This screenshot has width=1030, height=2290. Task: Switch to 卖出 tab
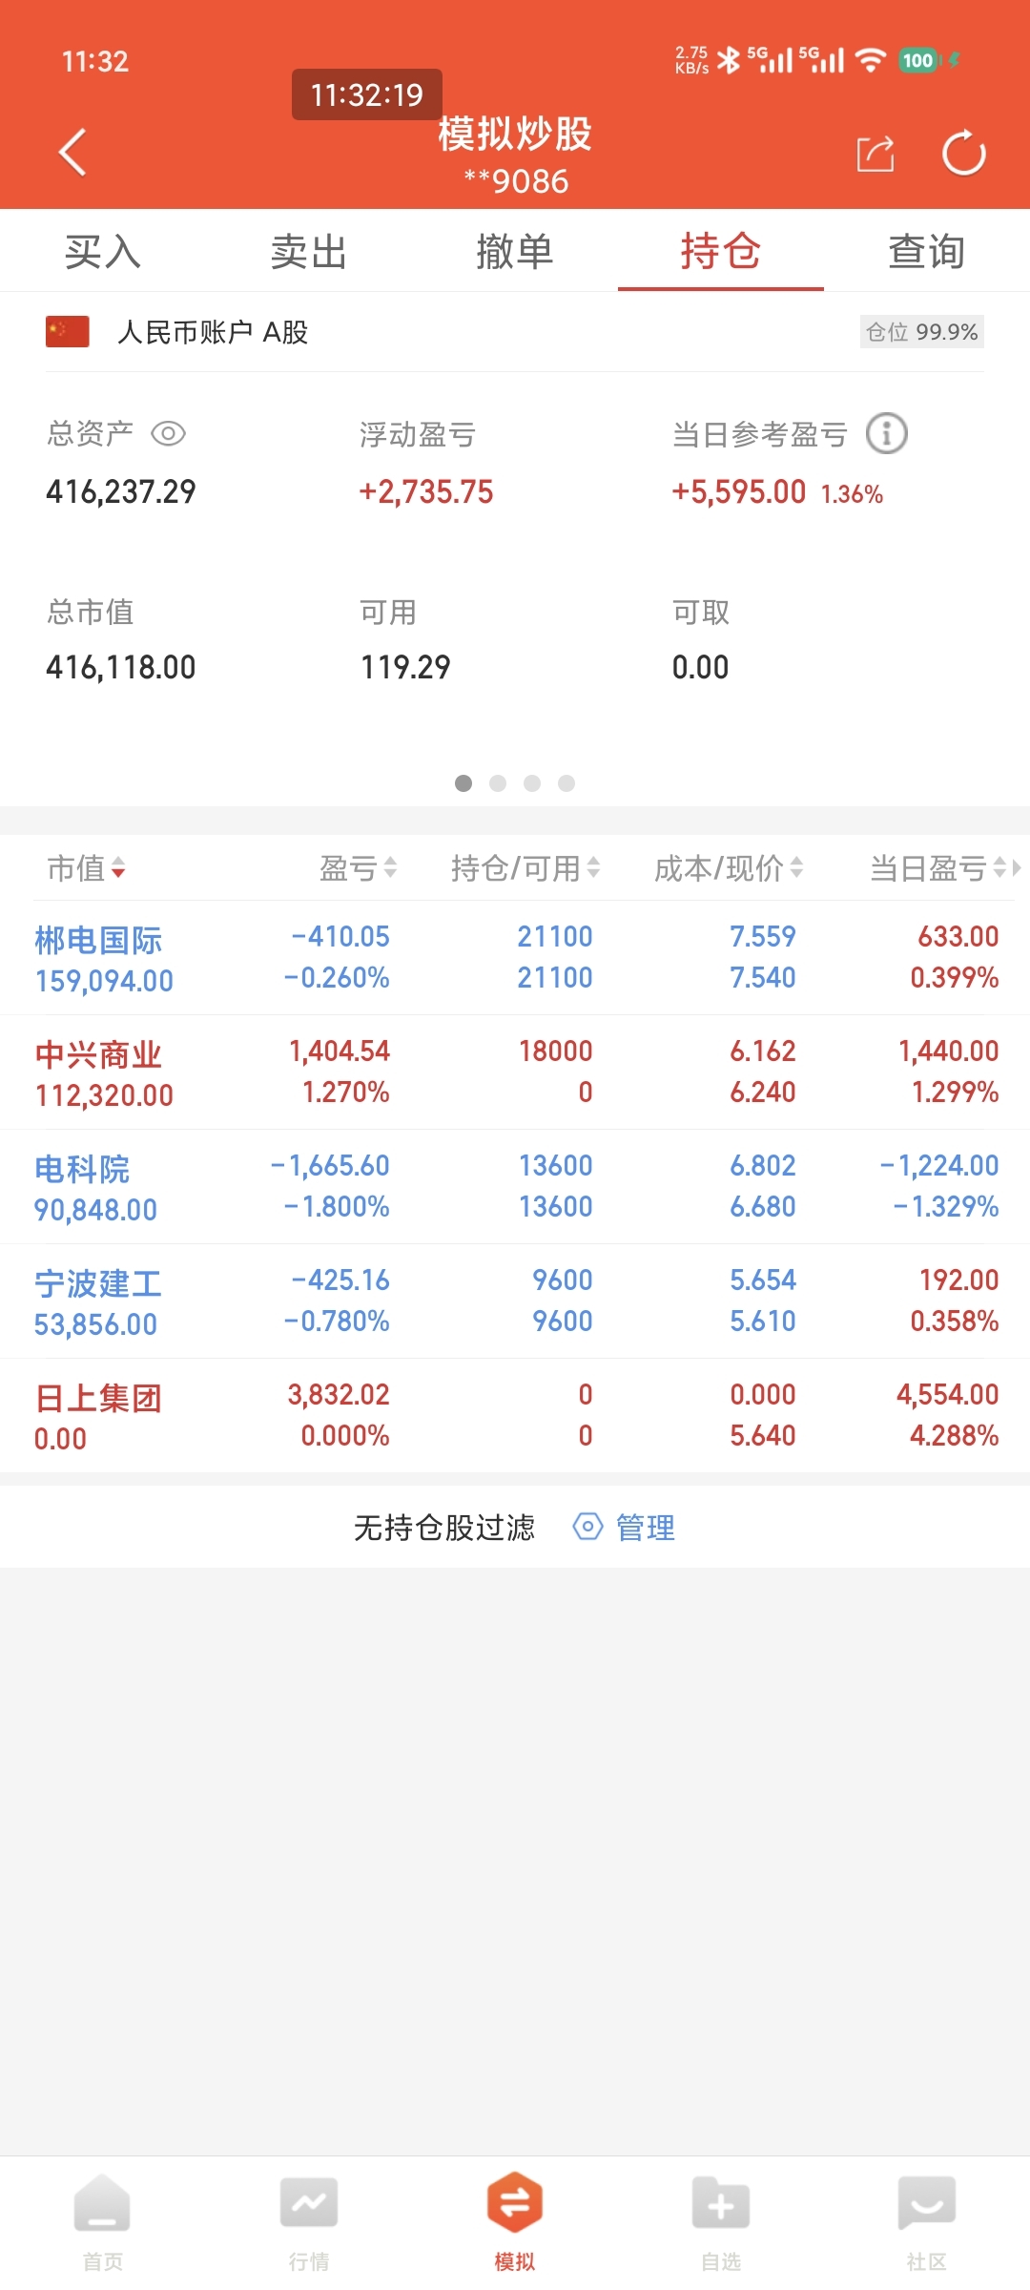pos(309,252)
